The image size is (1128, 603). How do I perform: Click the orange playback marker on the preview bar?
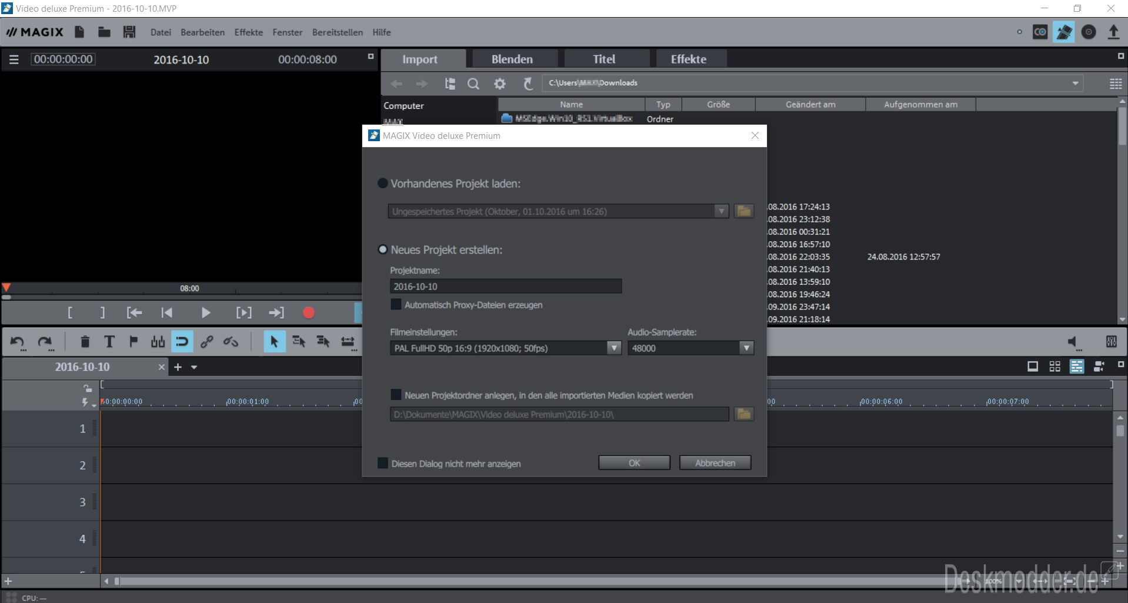(x=6, y=288)
